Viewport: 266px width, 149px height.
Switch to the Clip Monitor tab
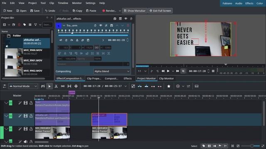tap(166, 78)
